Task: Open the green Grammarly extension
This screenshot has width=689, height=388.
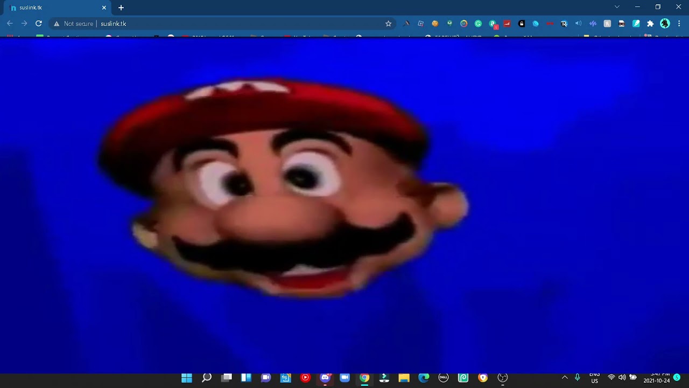Action: point(478,24)
